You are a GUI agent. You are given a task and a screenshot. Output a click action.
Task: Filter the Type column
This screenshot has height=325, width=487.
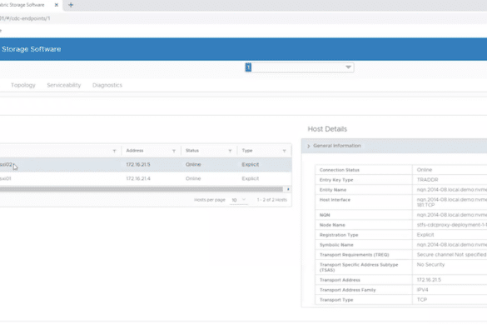tap(284, 151)
